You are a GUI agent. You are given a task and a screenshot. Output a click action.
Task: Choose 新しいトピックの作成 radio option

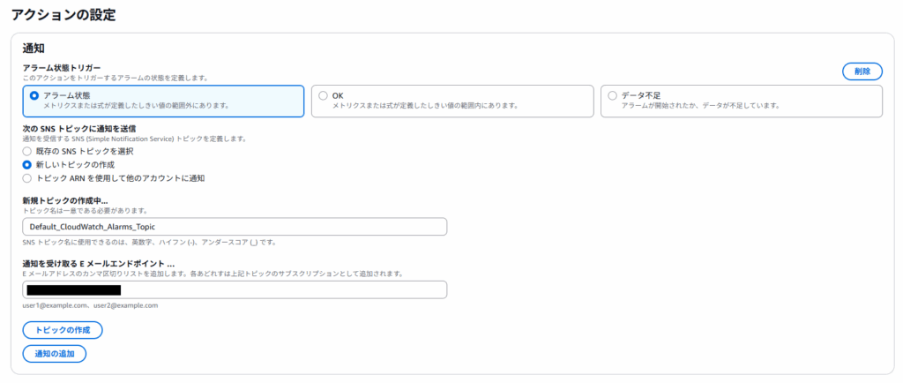point(26,165)
